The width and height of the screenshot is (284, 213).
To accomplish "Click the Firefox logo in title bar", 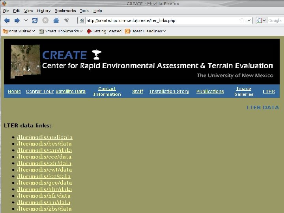I will click(x=4, y=3).
